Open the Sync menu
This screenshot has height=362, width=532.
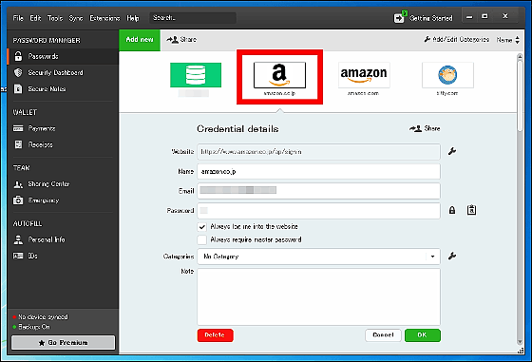pyautogui.click(x=76, y=18)
